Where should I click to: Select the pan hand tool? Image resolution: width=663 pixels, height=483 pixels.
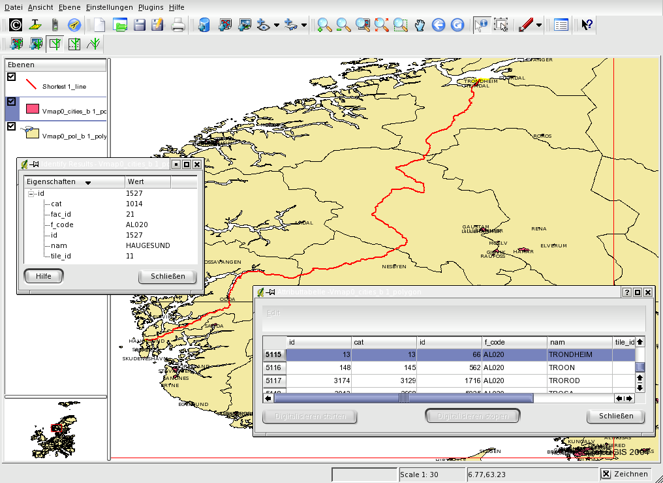(420, 25)
